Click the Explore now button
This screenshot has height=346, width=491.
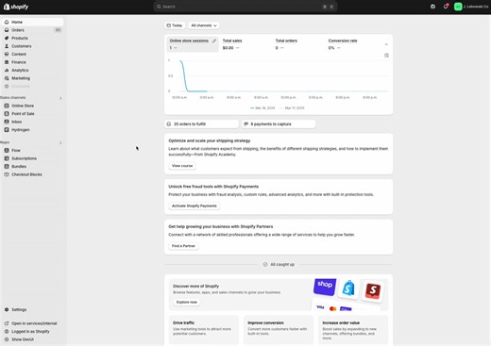(187, 302)
